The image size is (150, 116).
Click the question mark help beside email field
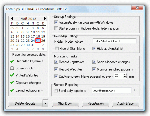coord(134,91)
